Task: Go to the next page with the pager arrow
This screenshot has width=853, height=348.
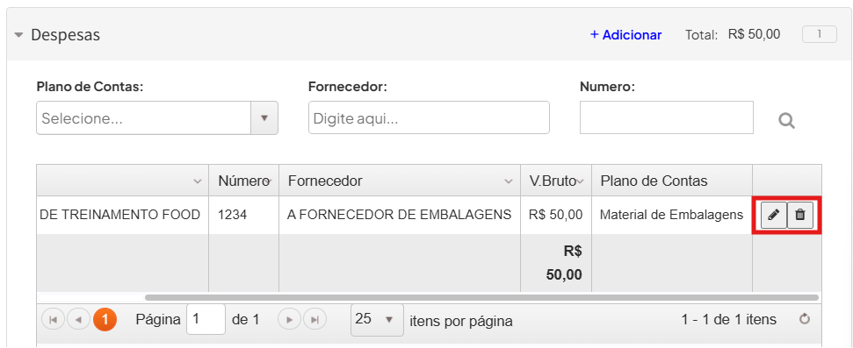Action: tap(289, 320)
